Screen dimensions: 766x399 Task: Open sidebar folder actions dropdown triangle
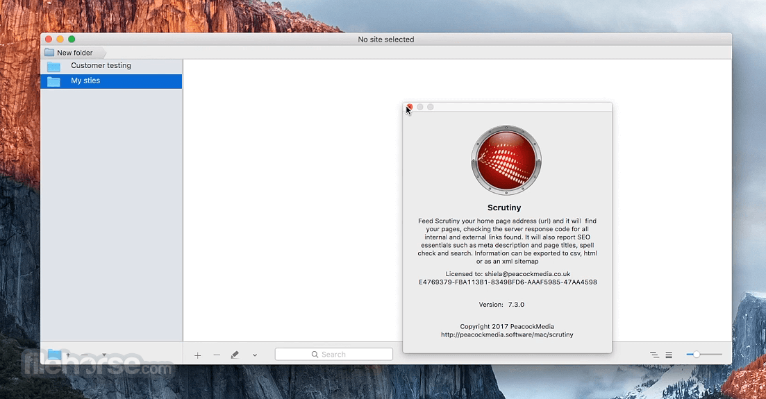point(104,355)
